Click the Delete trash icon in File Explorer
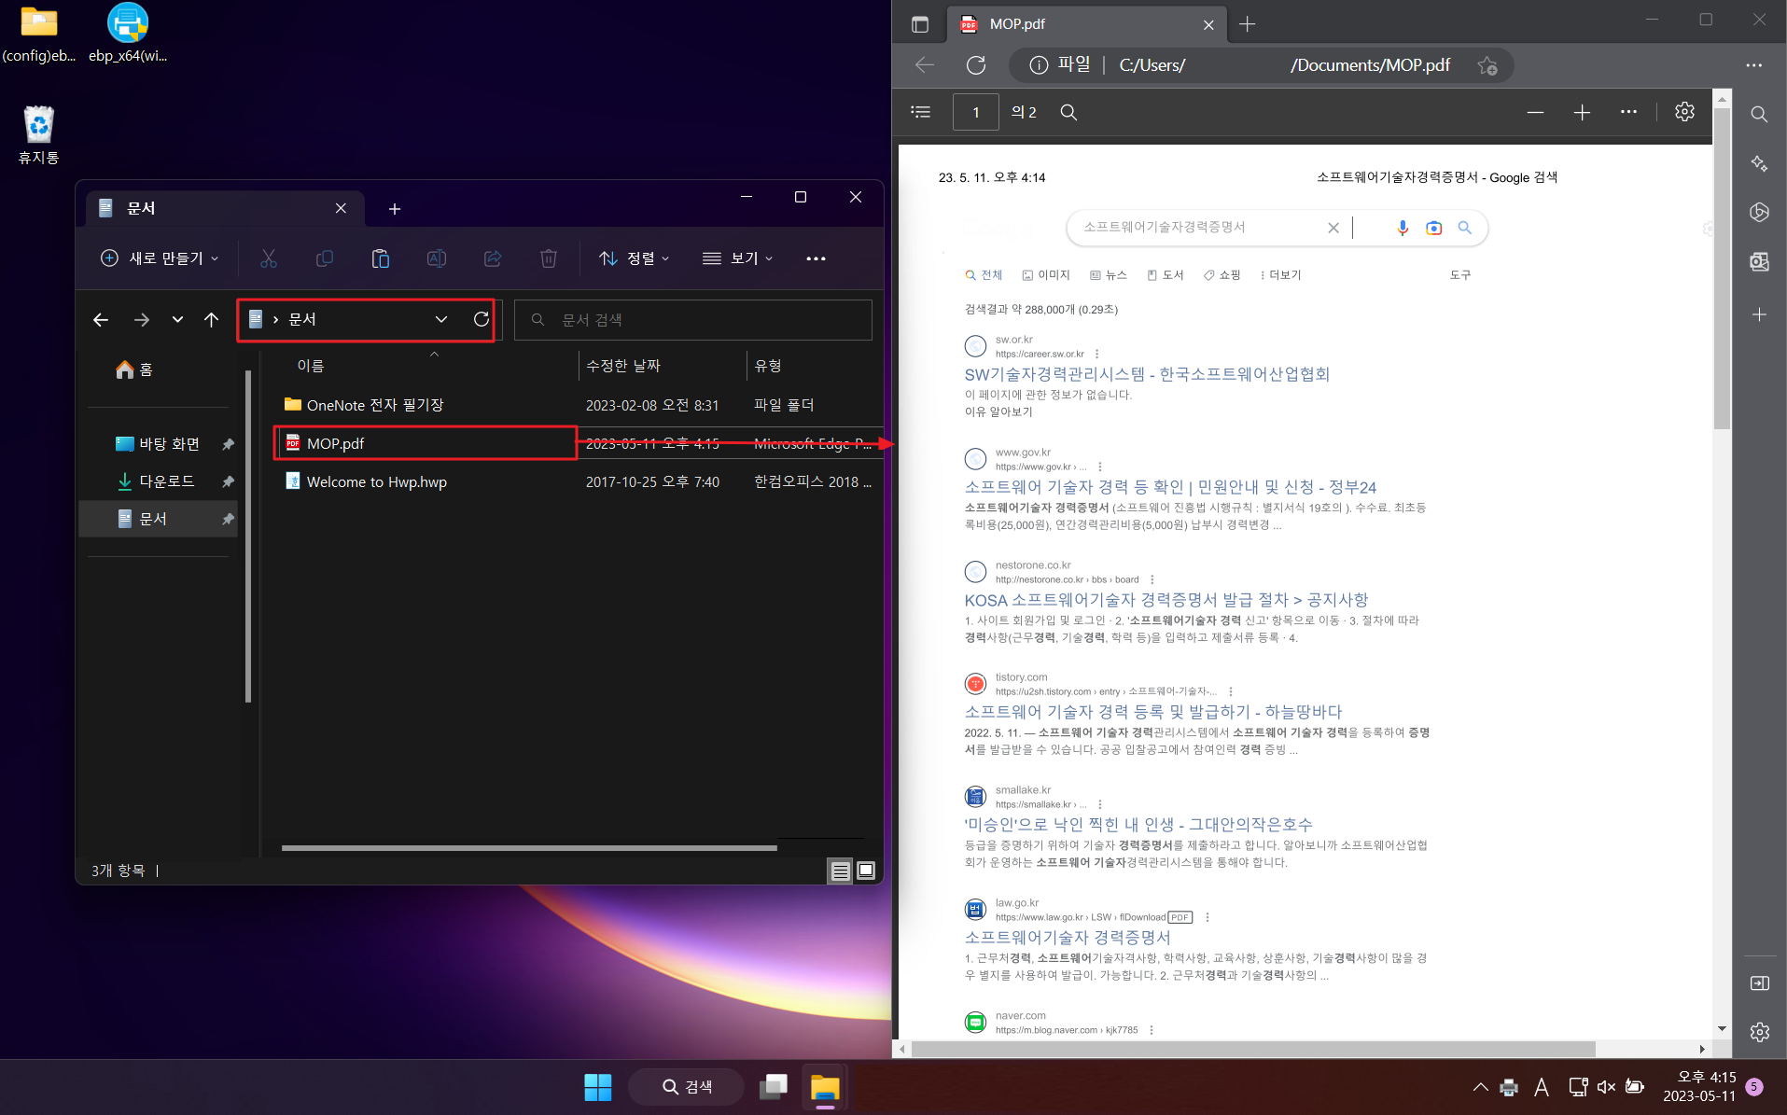 [549, 258]
